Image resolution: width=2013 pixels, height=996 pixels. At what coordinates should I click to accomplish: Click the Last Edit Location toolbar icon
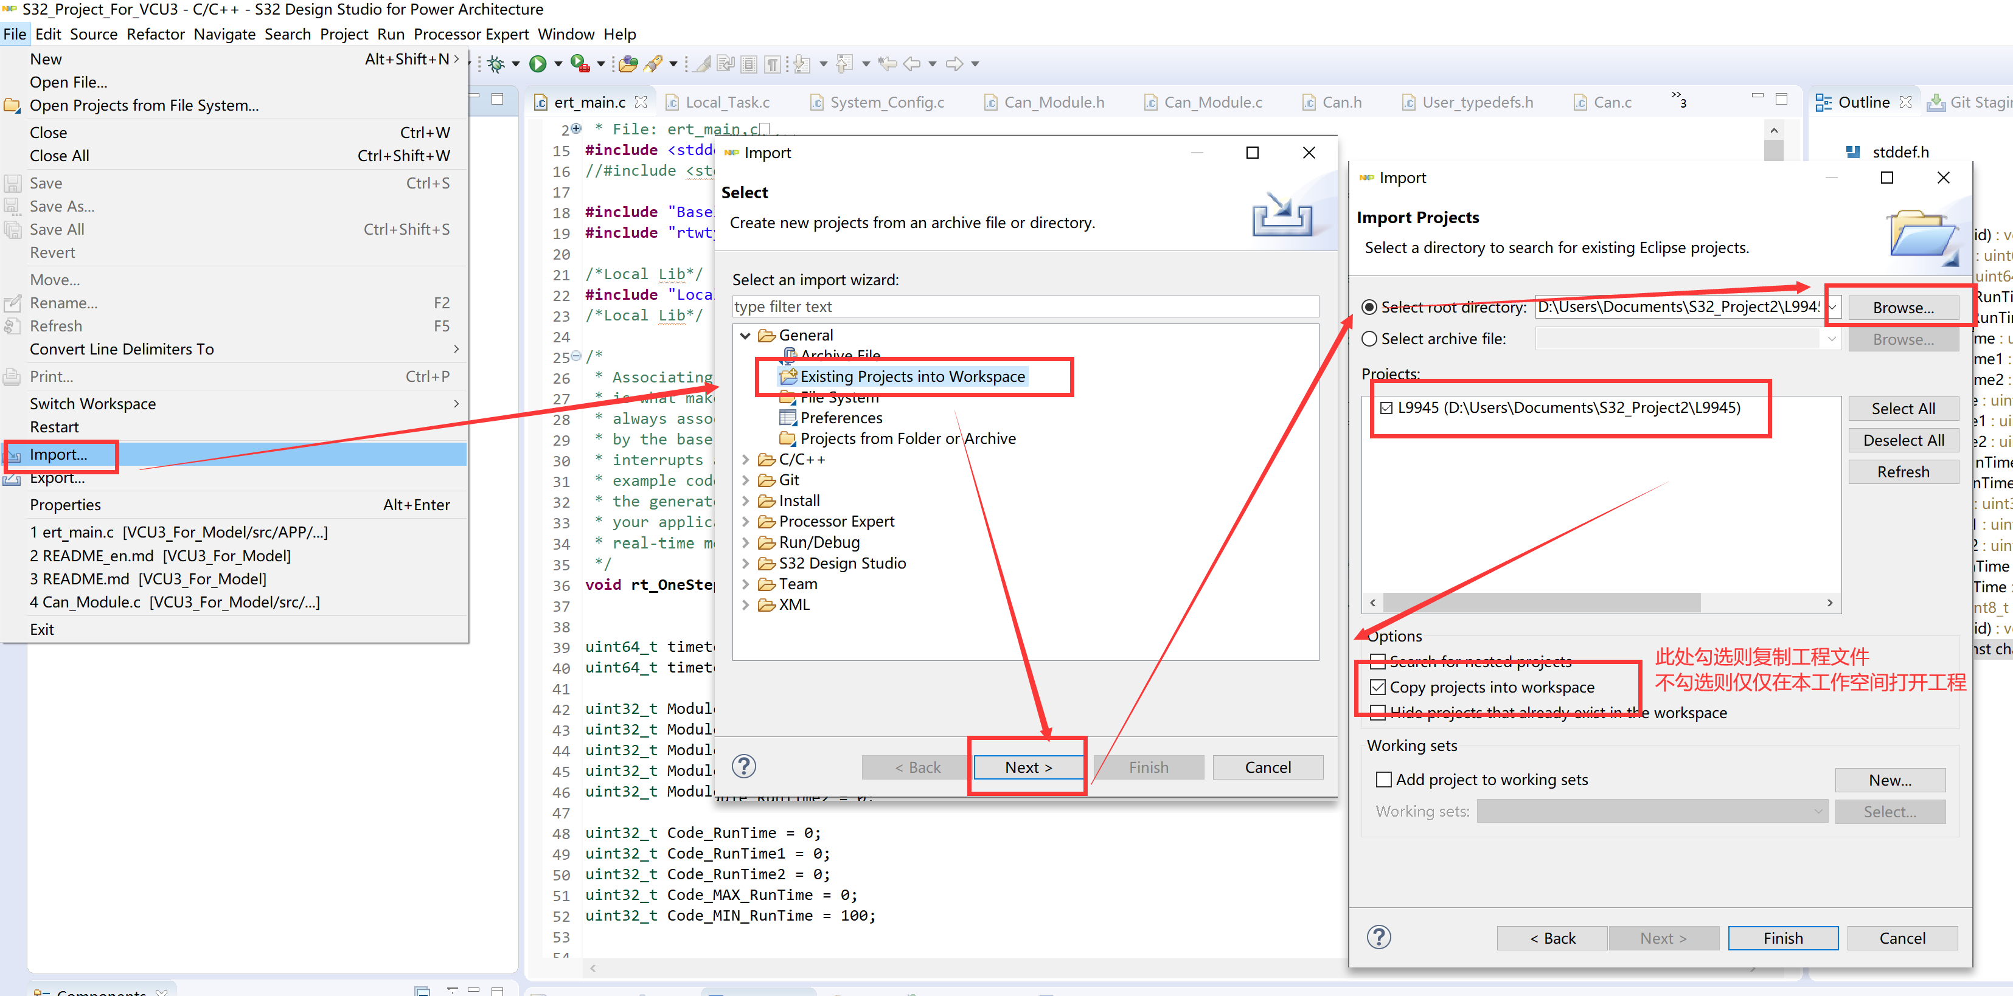[x=888, y=63]
